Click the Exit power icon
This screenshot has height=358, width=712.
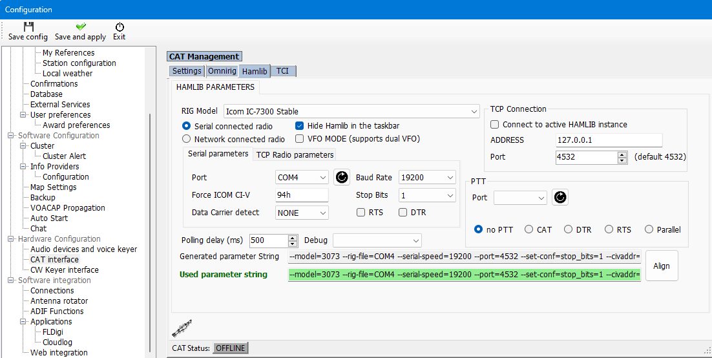tap(120, 26)
